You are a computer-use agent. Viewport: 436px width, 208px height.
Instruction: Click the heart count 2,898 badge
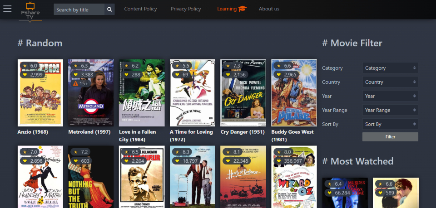[x=33, y=161]
